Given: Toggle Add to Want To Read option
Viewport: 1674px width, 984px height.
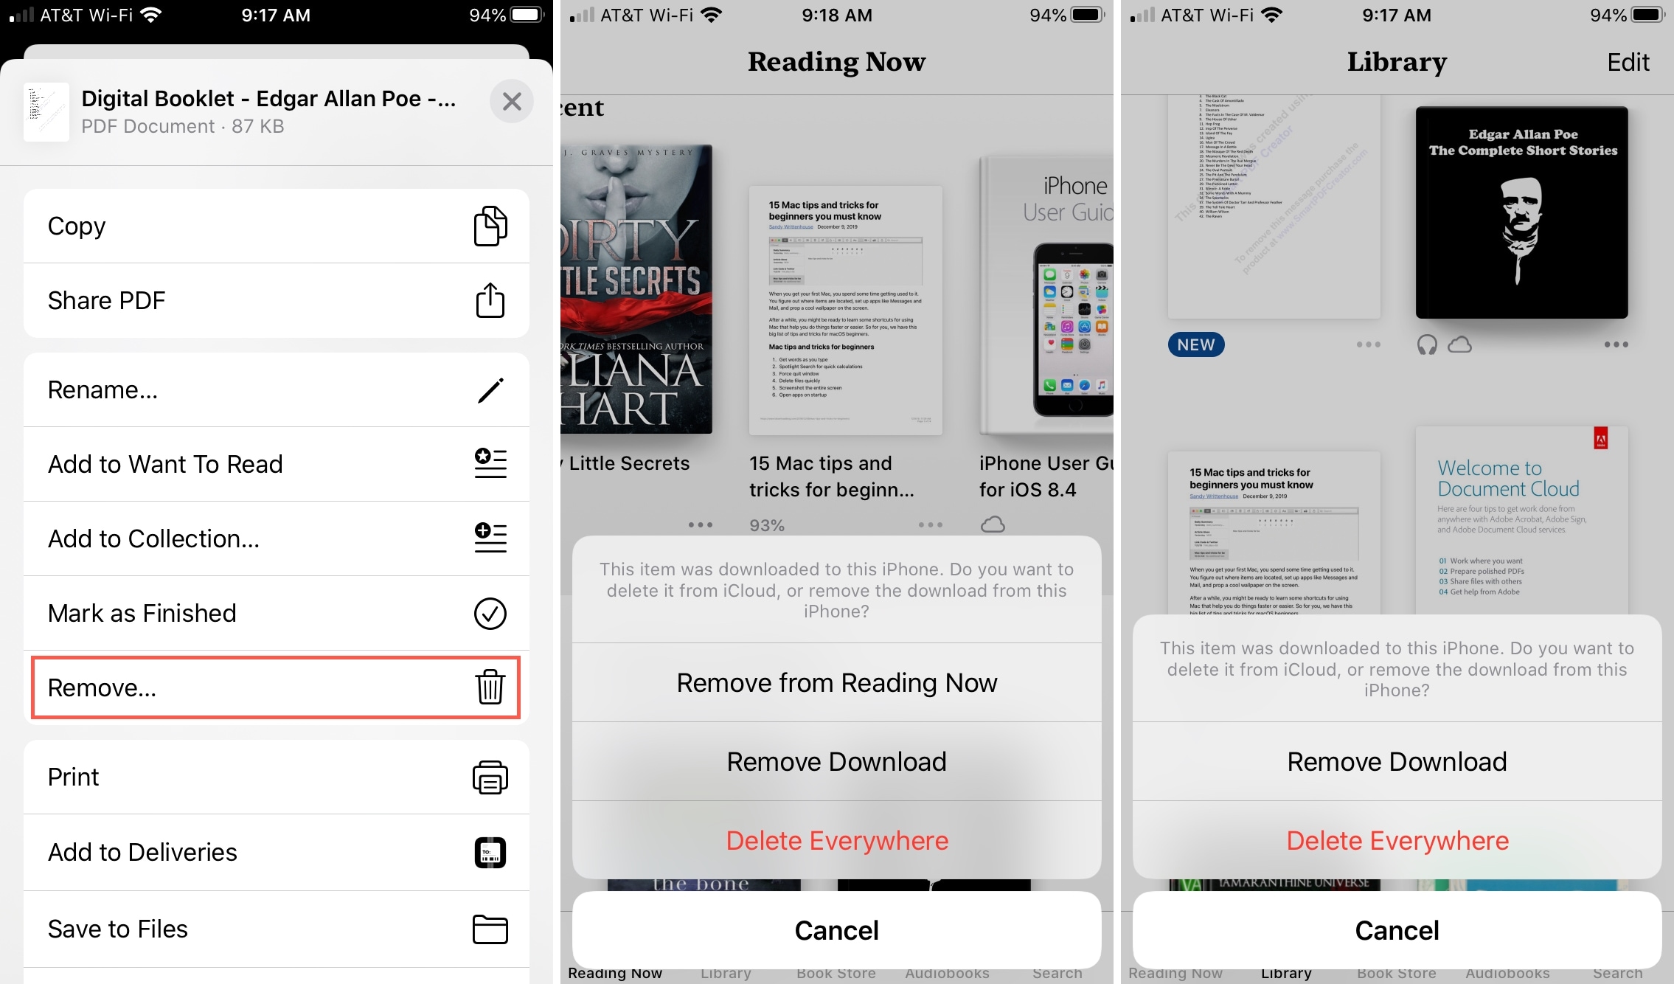Looking at the screenshot, I should tap(273, 462).
